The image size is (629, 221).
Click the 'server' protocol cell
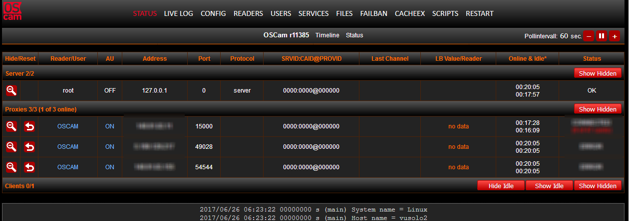pos(242,91)
